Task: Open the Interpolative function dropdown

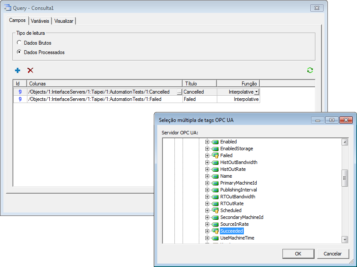Action: coord(256,92)
